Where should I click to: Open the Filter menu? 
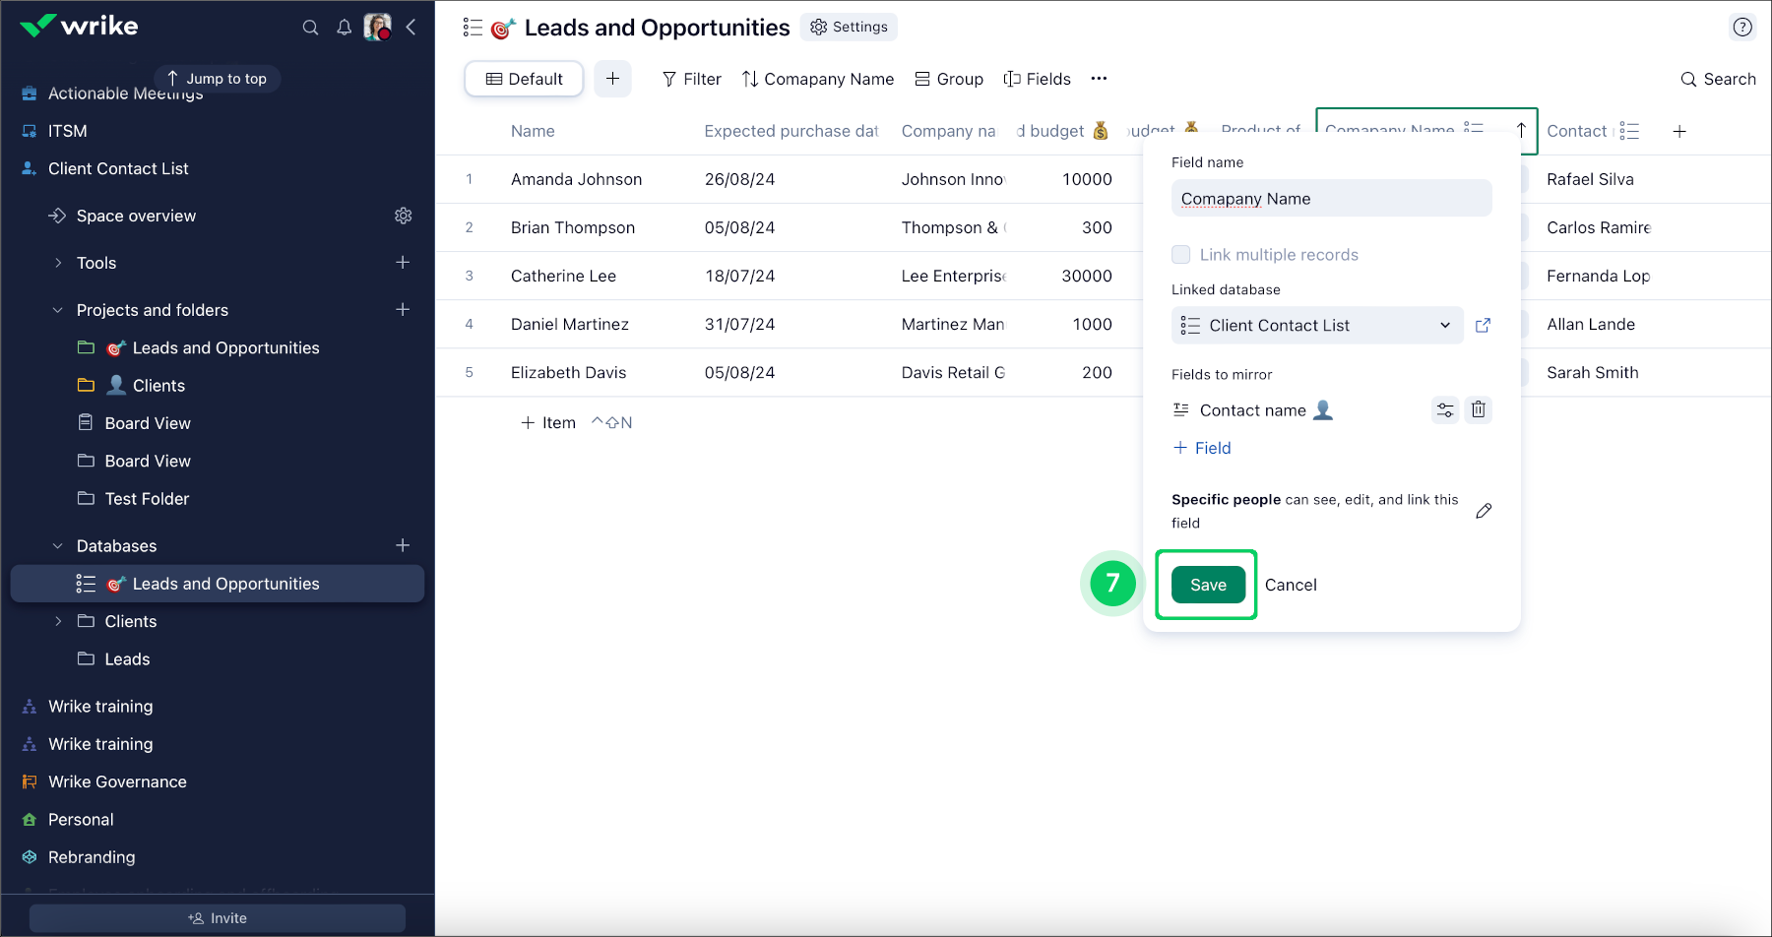(691, 79)
